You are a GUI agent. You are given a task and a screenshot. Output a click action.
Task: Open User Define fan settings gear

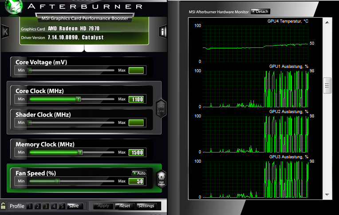point(161,179)
